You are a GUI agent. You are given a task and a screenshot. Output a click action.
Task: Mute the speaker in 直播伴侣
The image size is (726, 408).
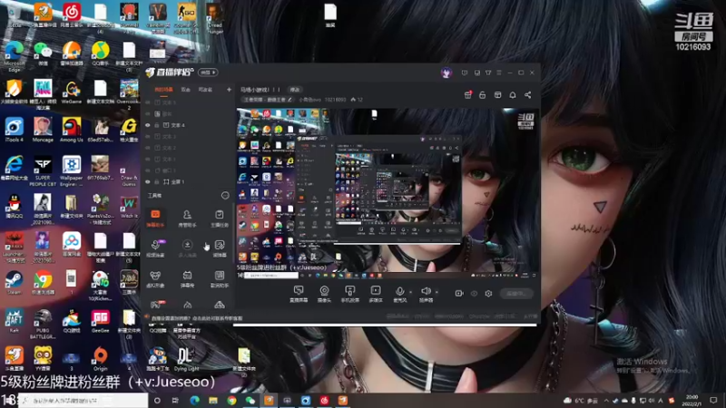(426, 293)
